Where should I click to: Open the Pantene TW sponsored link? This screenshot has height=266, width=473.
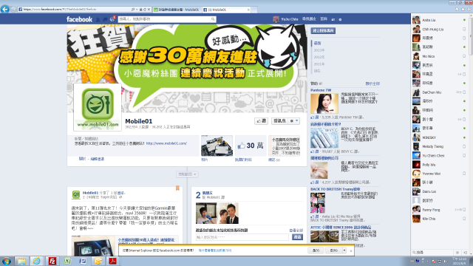(x=321, y=90)
